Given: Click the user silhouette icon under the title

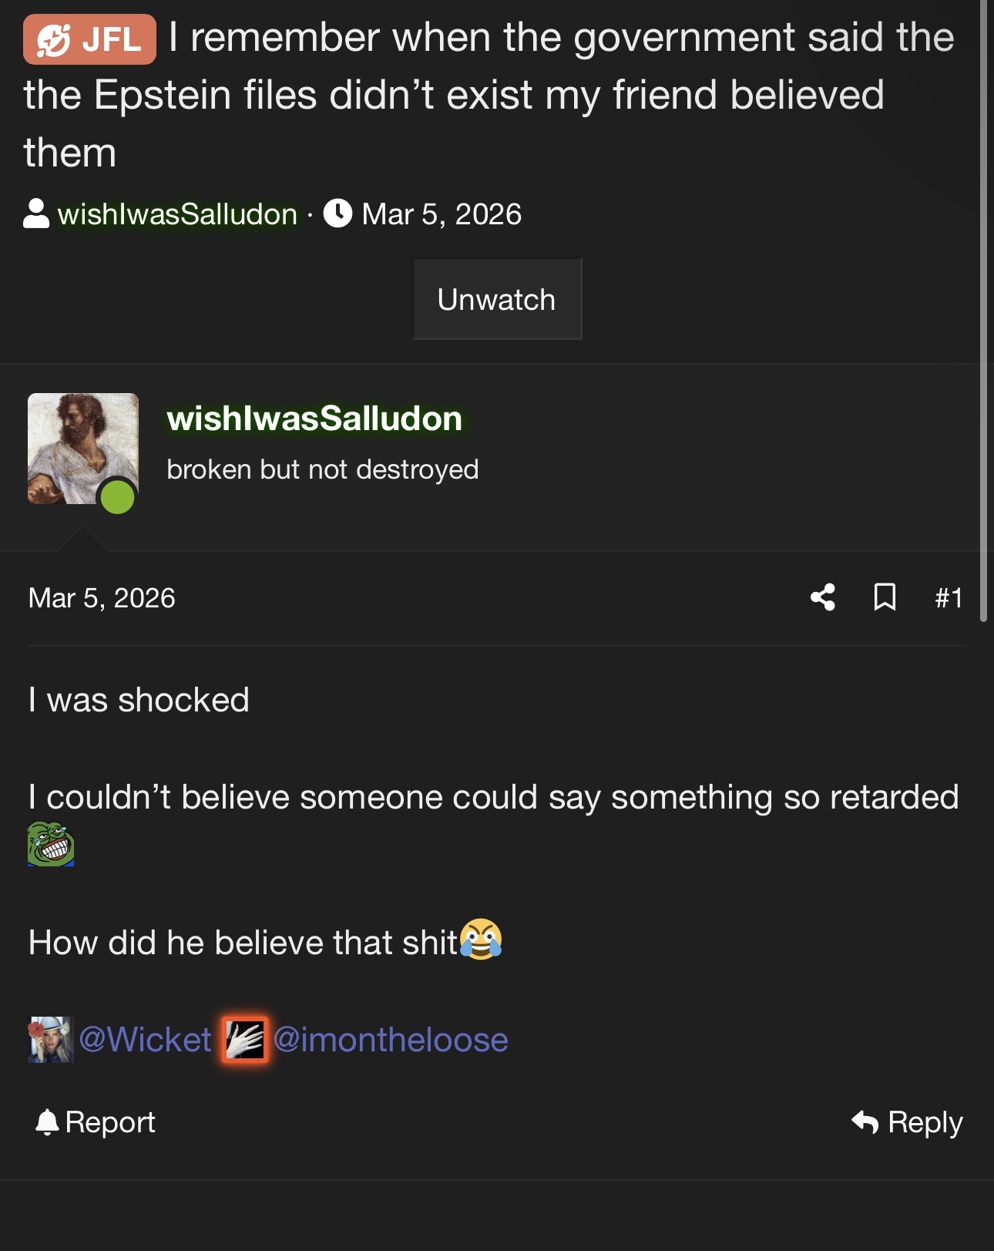Looking at the screenshot, I should click(36, 214).
